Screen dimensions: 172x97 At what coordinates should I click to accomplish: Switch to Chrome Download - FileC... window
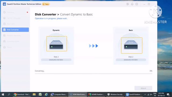pos(22,95)
